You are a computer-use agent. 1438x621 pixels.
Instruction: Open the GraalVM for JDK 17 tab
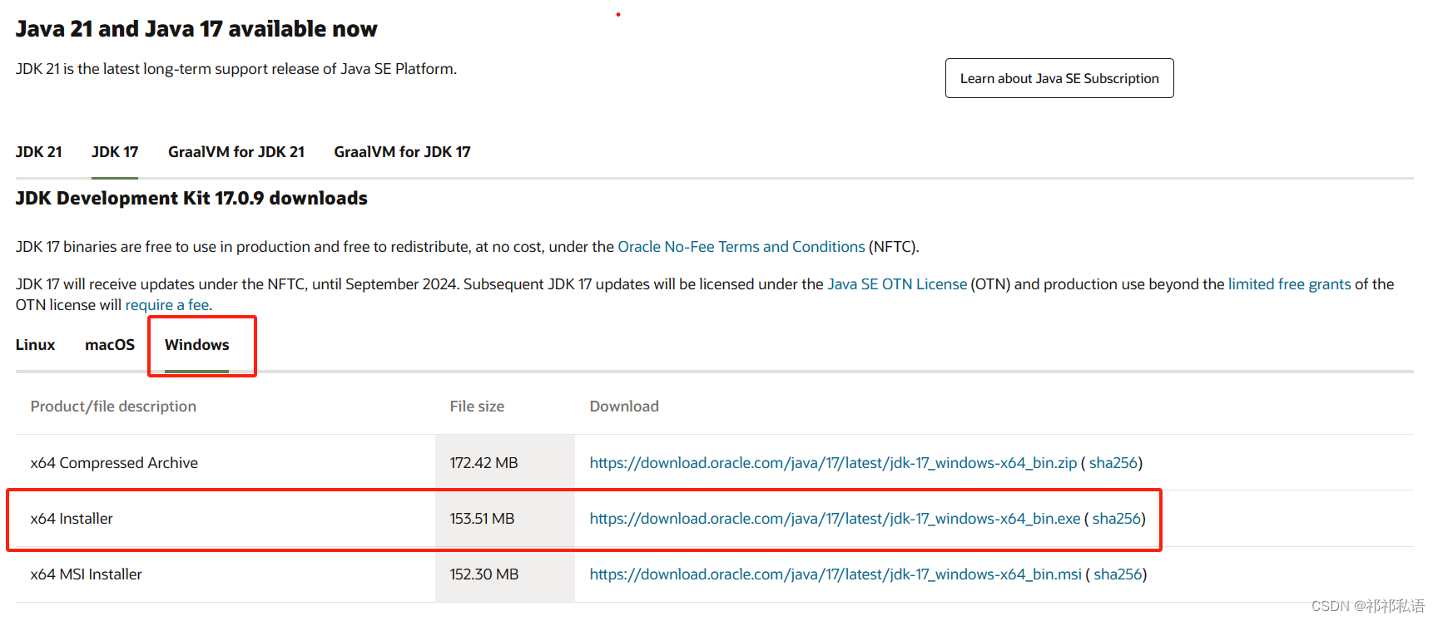click(403, 152)
